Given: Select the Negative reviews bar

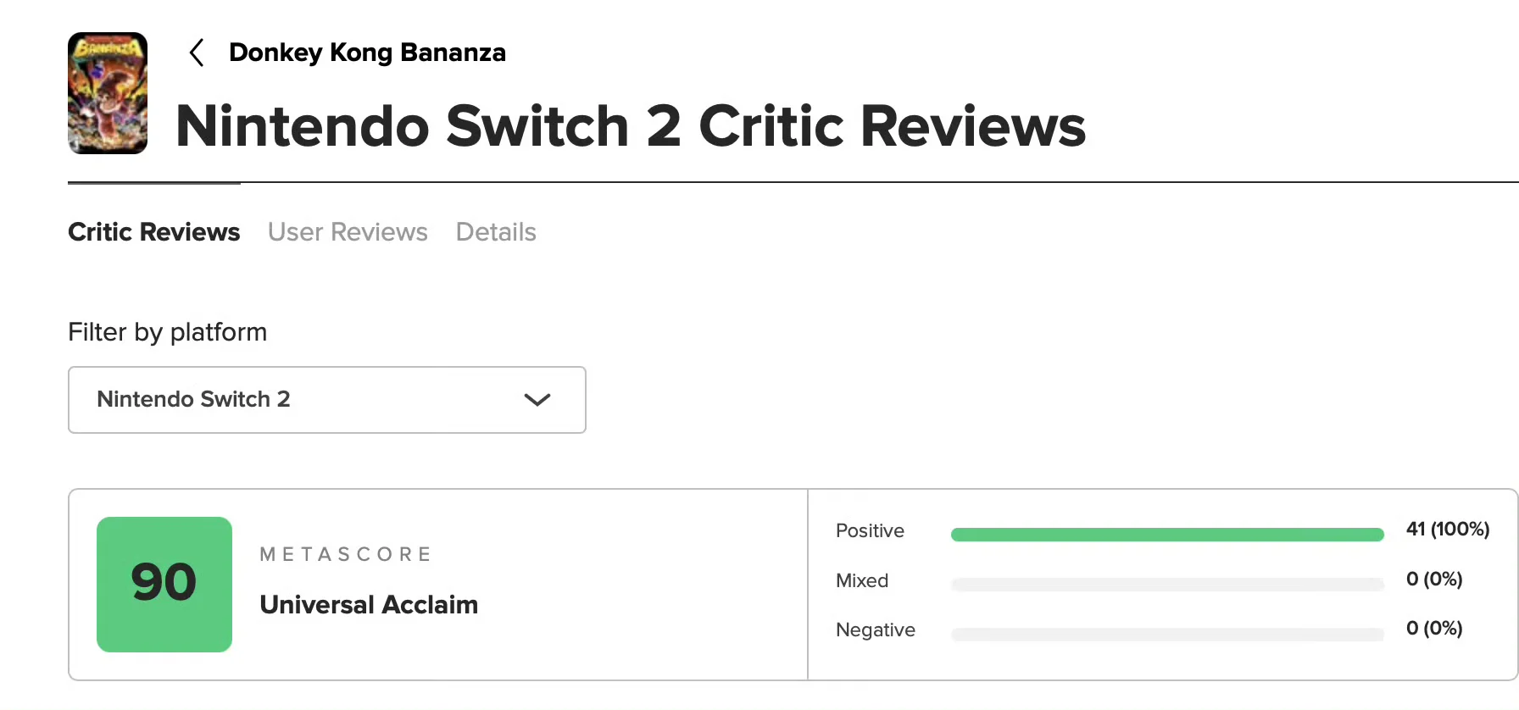Looking at the screenshot, I should pyautogui.click(x=1167, y=635).
